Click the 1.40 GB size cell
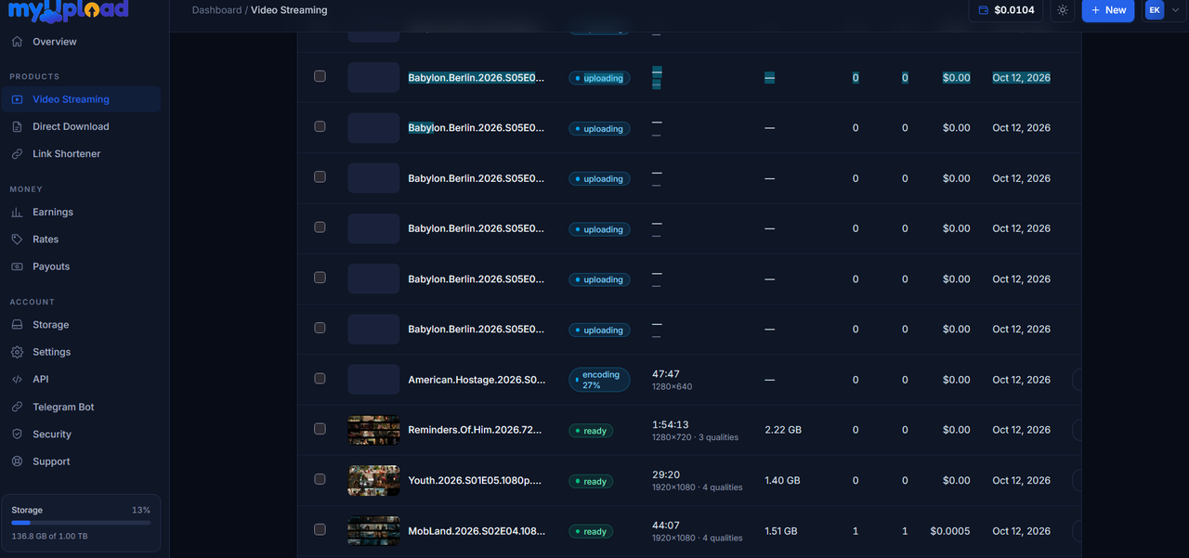Image resolution: width=1189 pixels, height=558 pixels. pyautogui.click(x=782, y=480)
